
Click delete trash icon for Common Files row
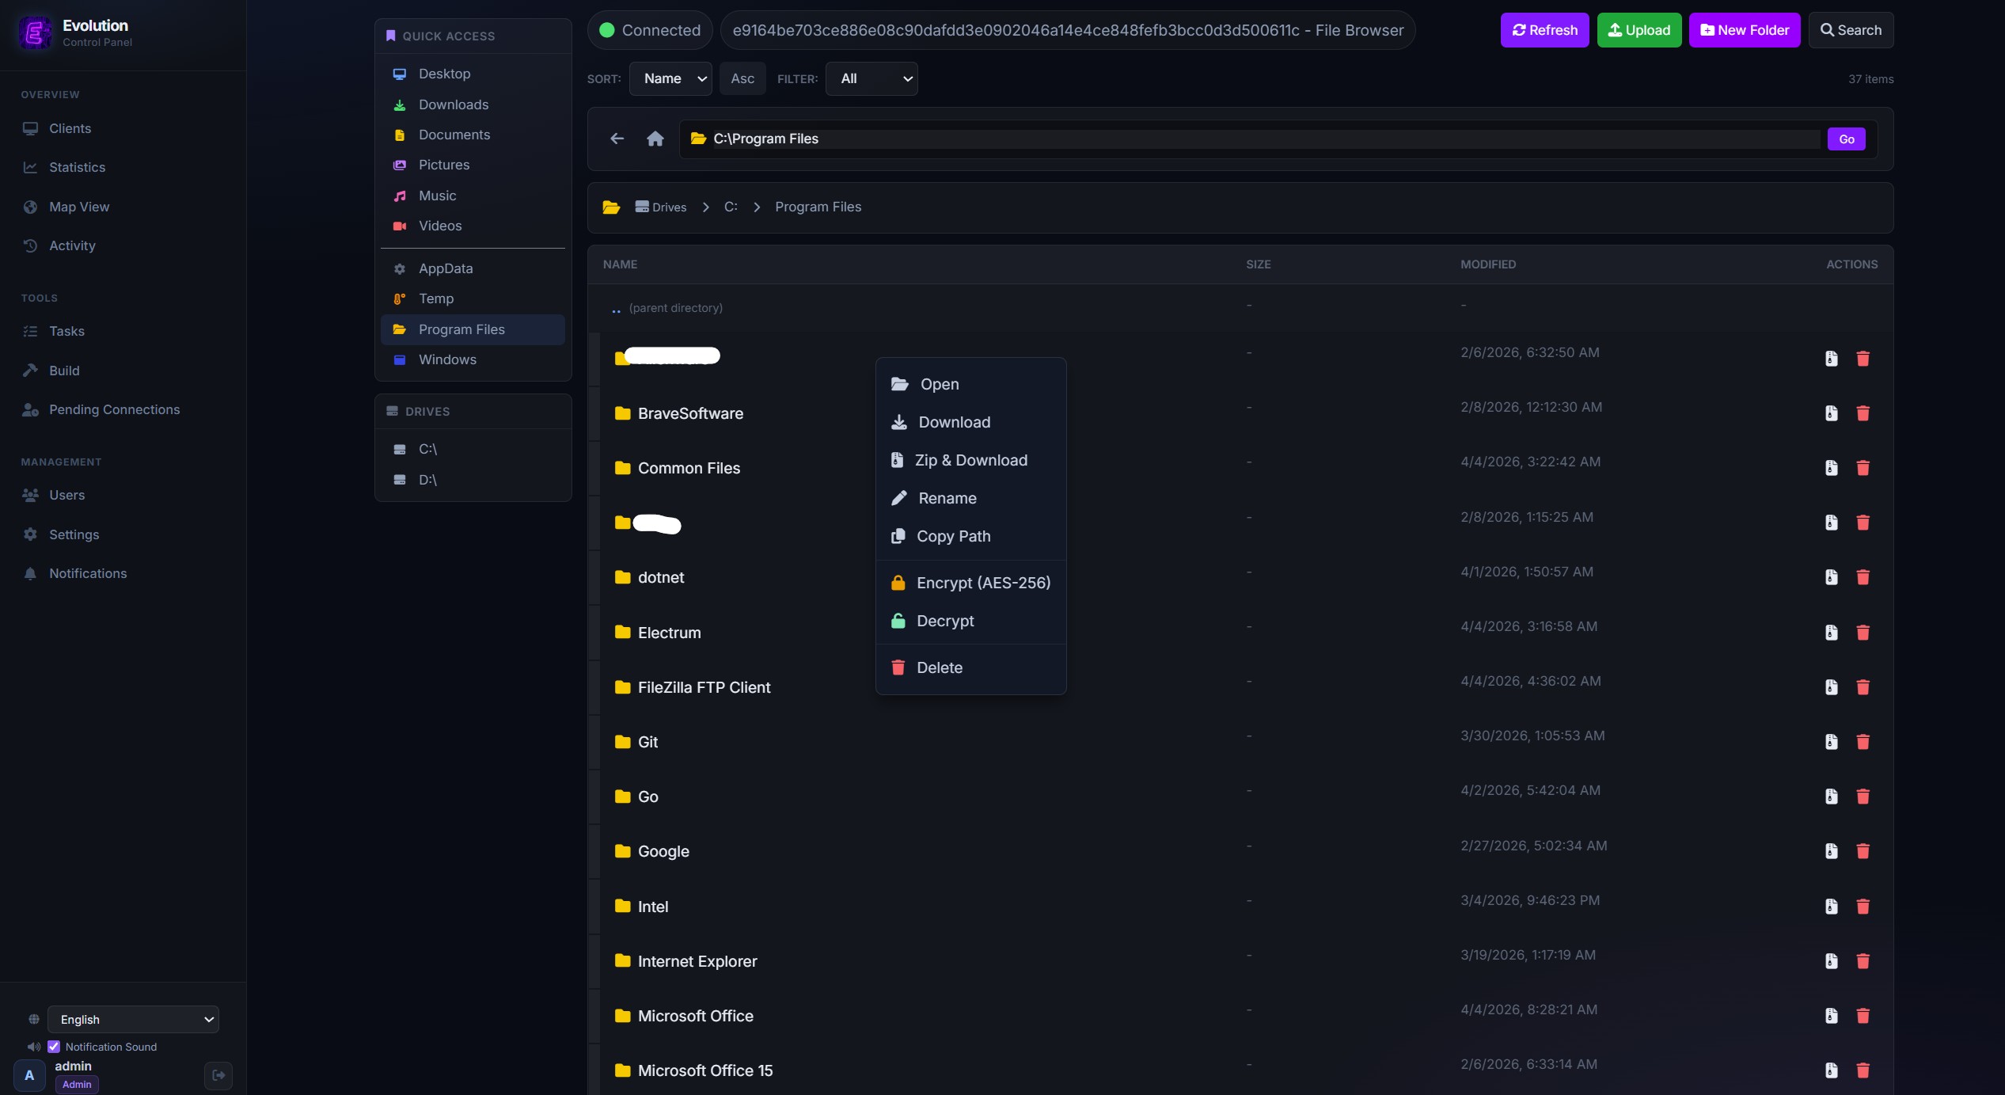tap(1863, 468)
